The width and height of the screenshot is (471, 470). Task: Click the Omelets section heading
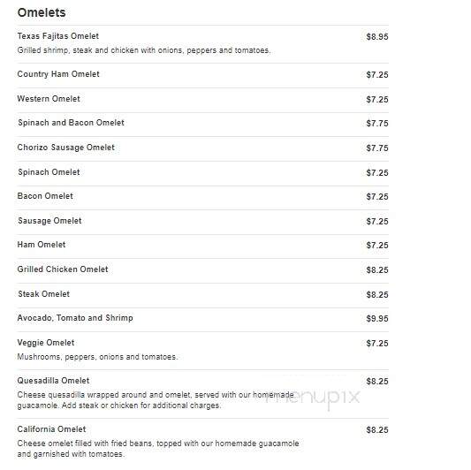point(42,12)
